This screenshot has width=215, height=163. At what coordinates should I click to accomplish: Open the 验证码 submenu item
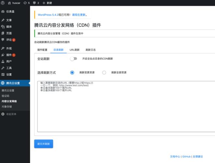pos(6,96)
